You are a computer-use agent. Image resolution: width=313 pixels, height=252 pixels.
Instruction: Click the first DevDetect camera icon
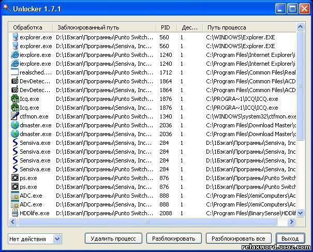pos(15,81)
